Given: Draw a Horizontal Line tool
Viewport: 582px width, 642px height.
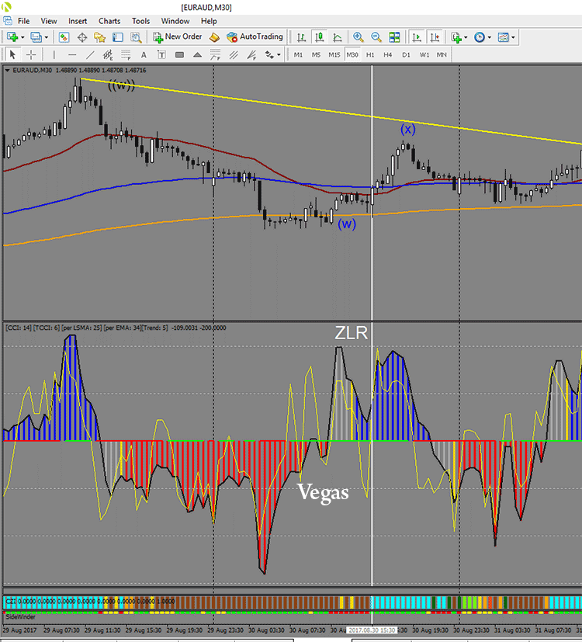Looking at the screenshot, I should [72, 54].
